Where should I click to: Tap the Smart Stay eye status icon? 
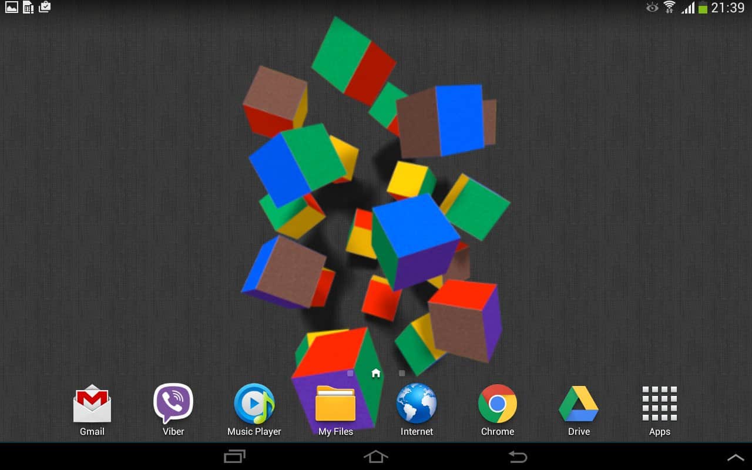[x=652, y=8]
